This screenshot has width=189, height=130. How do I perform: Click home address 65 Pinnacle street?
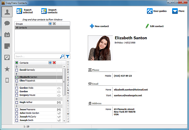(125, 112)
